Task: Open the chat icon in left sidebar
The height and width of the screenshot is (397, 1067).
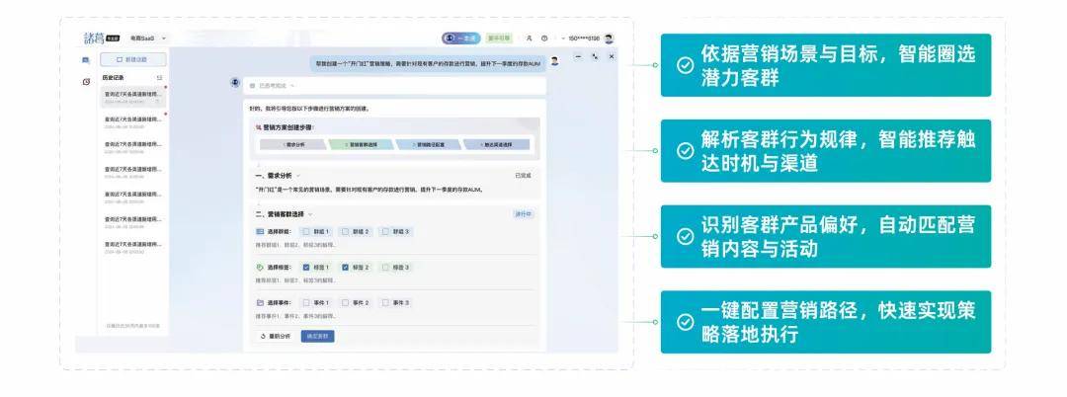Action: pos(85,60)
